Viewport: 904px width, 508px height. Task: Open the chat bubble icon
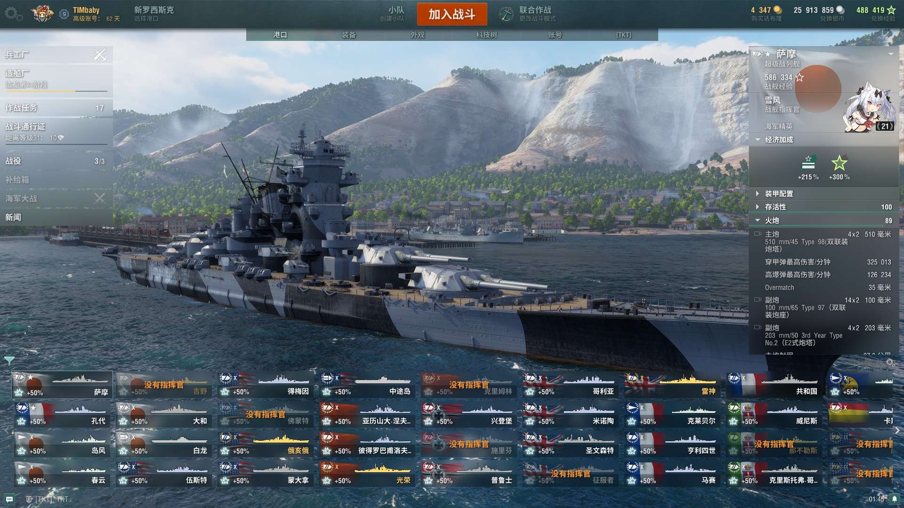(x=9, y=499)
